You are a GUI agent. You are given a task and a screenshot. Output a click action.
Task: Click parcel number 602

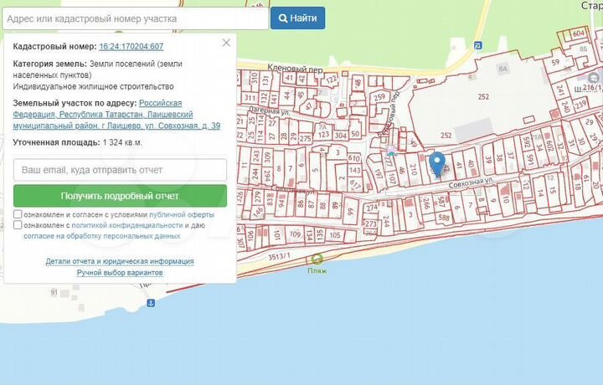click(x=549, y=145)
